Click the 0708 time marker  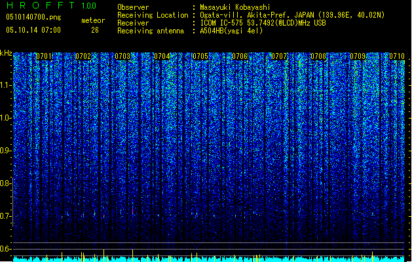tap(318, 56)
